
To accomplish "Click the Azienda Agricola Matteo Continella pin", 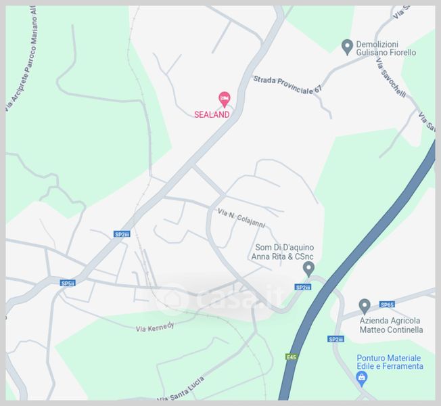I will (x=365, y=307).
